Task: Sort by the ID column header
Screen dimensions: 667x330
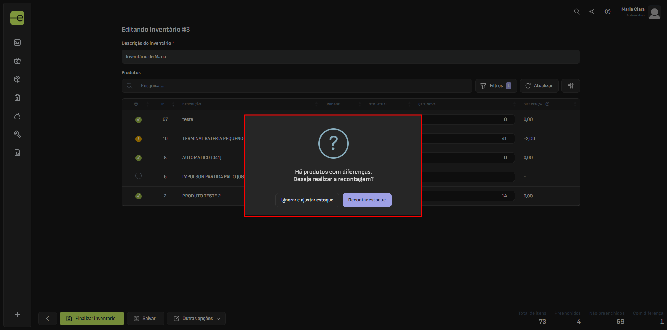Action: (163, 104)
